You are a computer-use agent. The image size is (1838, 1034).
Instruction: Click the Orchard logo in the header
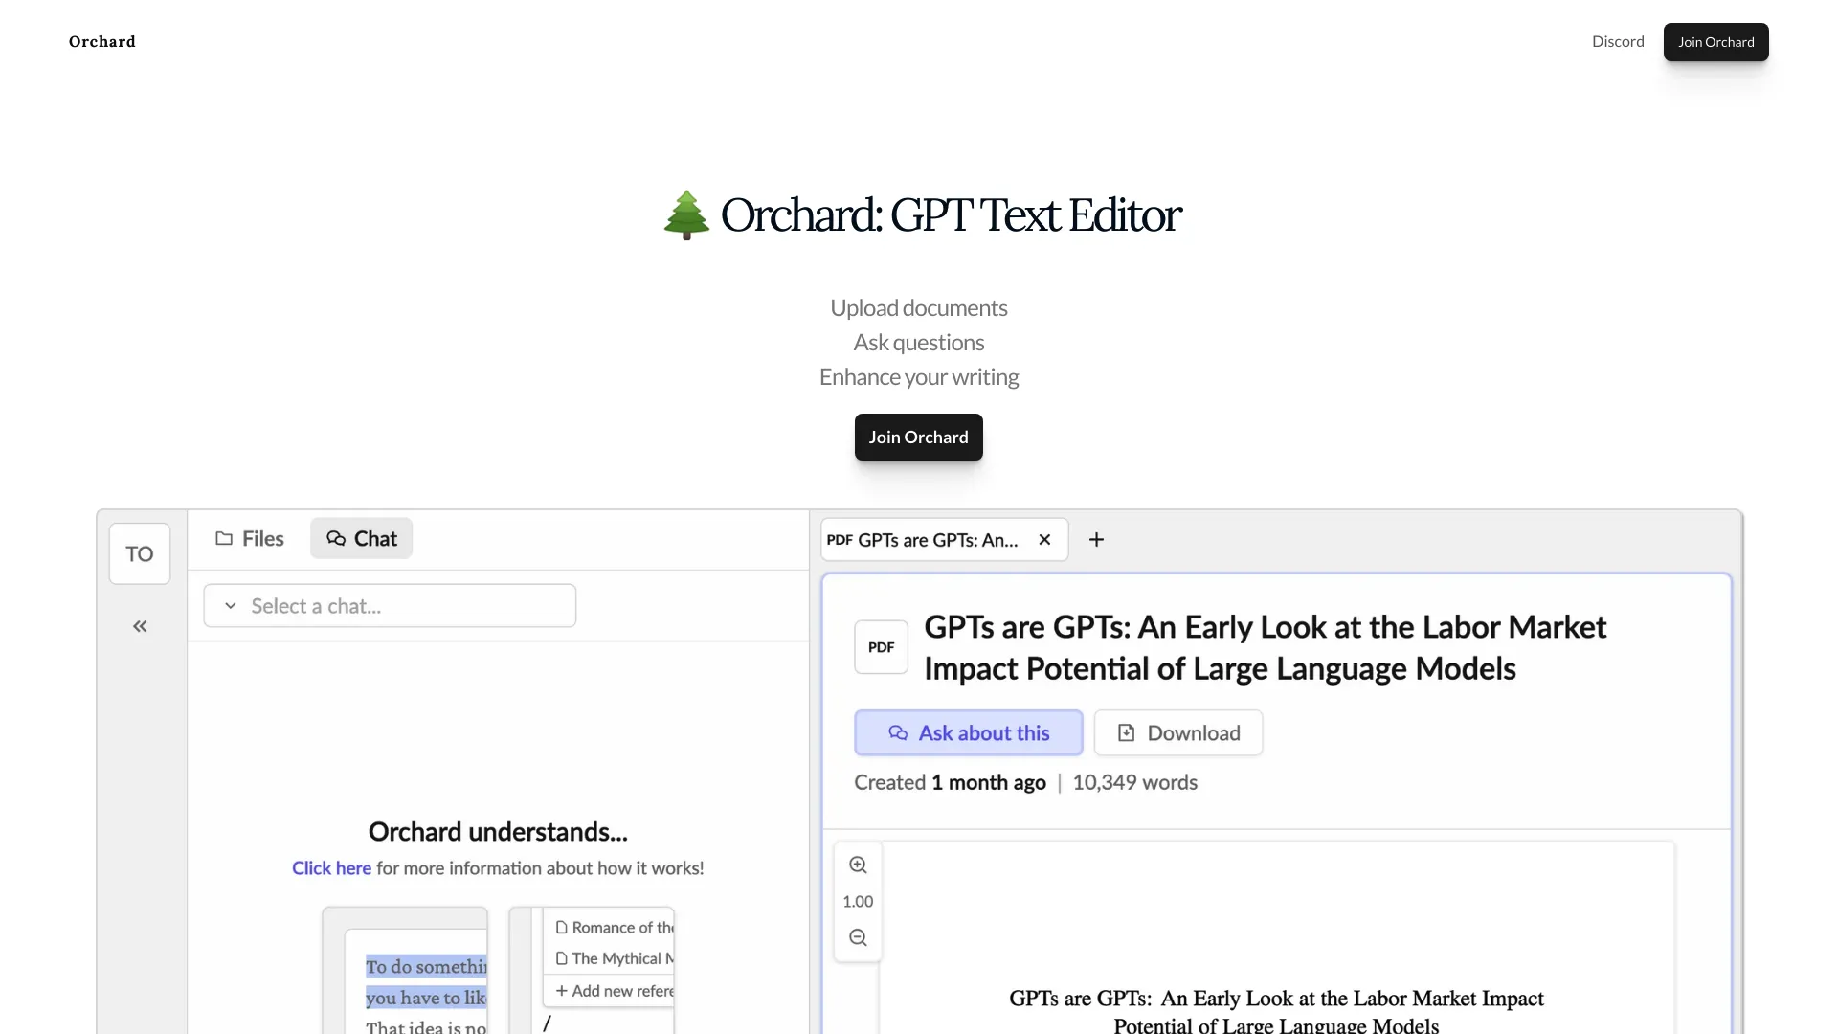coord(102,41)
